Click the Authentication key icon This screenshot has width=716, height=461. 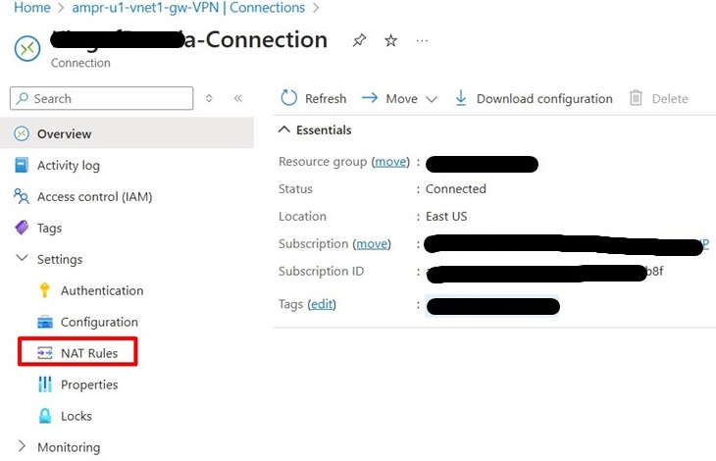tap(45, 290)
